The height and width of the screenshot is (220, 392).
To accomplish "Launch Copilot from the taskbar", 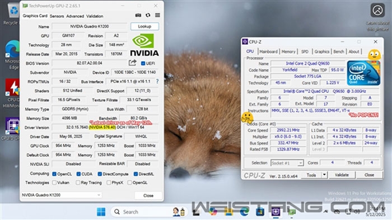I will [213, 212].
